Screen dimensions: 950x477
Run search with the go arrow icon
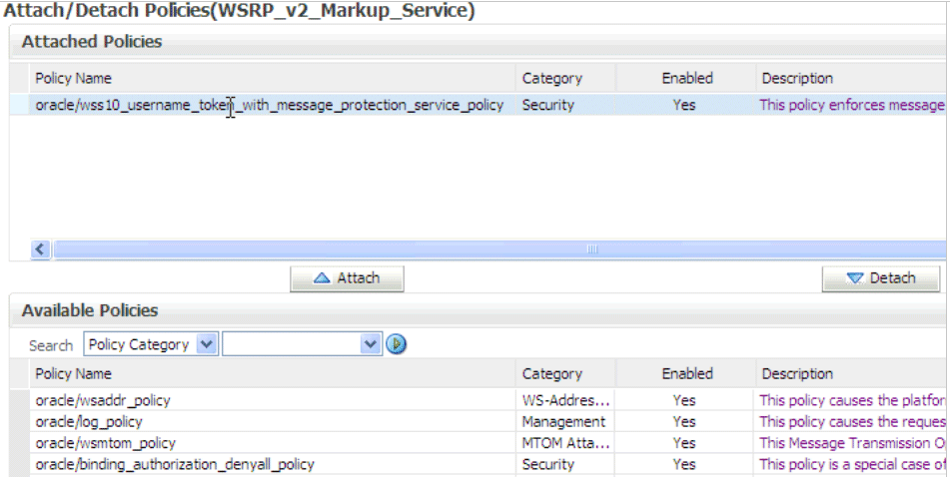396,344
